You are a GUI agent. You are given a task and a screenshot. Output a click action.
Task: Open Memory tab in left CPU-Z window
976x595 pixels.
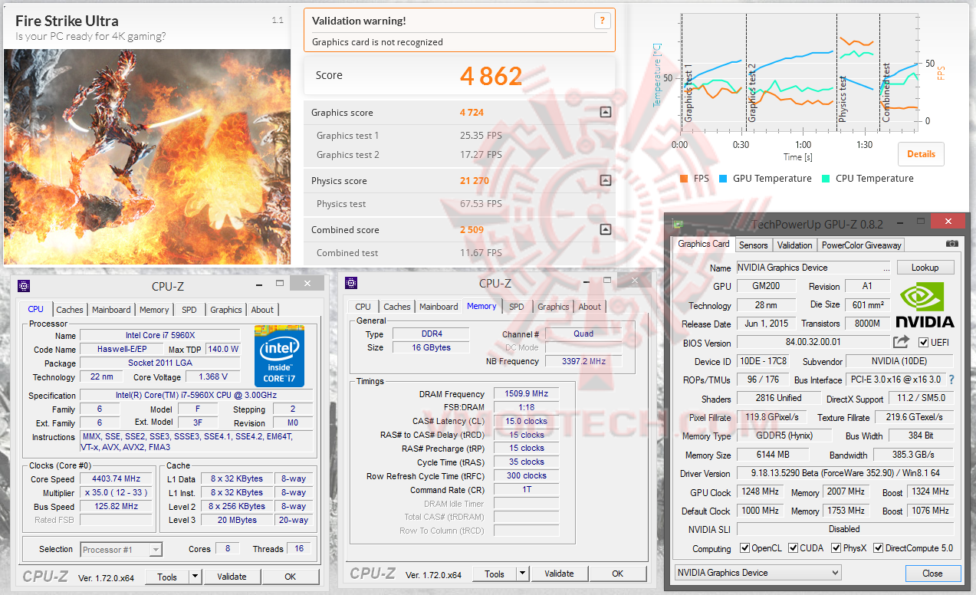[x=154, y=310]
